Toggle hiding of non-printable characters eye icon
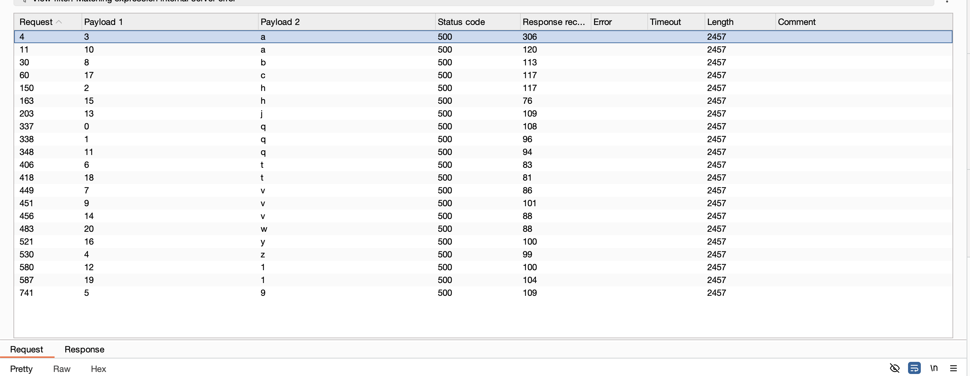Image resolution: width=970 pixels, height=376 pixels. [x=895, y=368]
